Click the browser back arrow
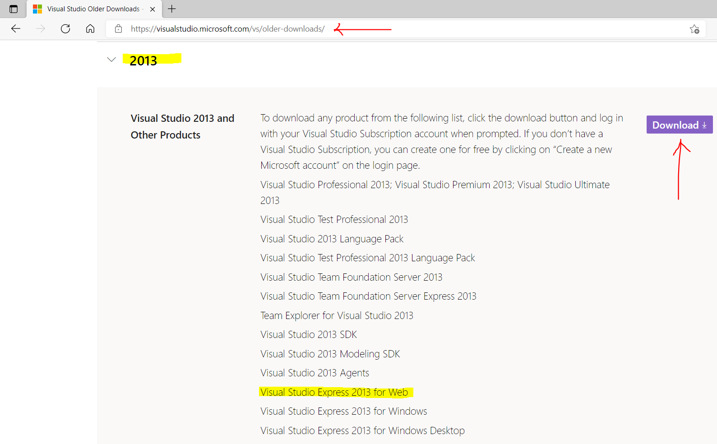The width and height of the screenshot is (717, 444). 16,29
